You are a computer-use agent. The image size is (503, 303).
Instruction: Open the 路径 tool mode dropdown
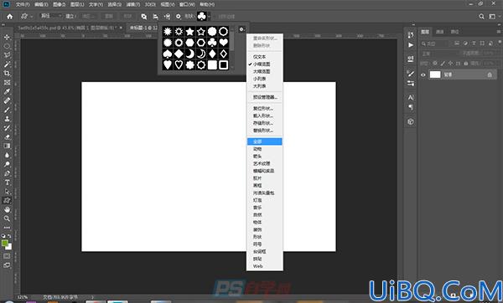[51, 16]
